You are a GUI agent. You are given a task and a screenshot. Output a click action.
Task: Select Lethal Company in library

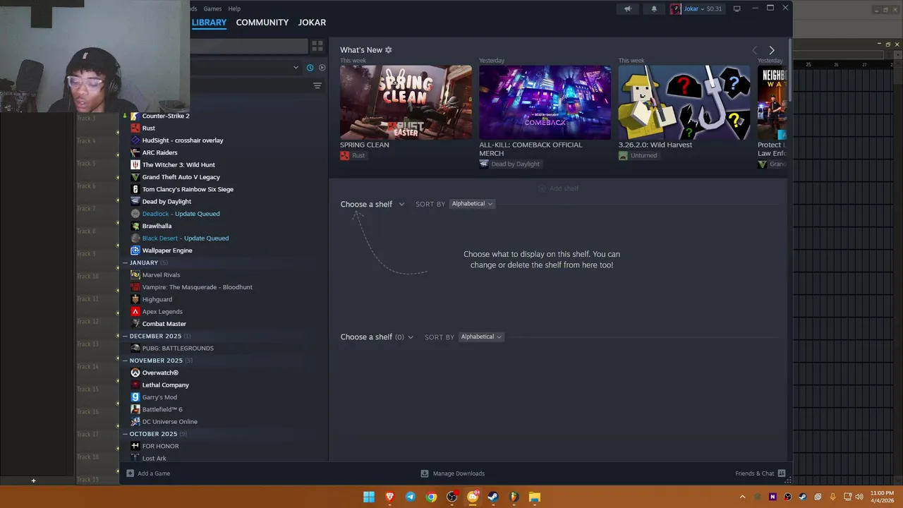pyautogui.click(x=166, y=385)
